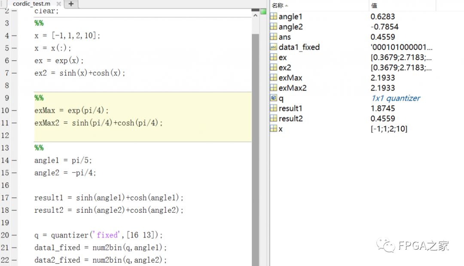Click the %% section marker on line 3
This screenshot has height=266, width=464.
coord(39,23)
